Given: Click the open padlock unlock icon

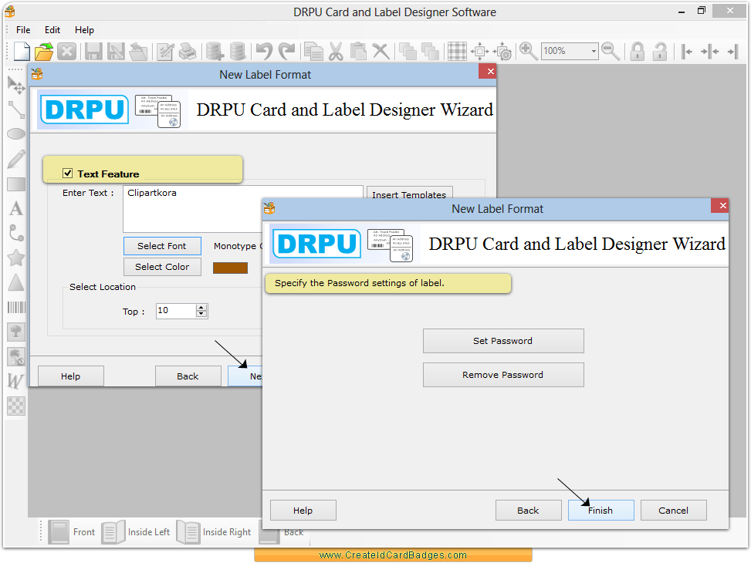Looking at the screenshot, I should click(x=660, y=51).
